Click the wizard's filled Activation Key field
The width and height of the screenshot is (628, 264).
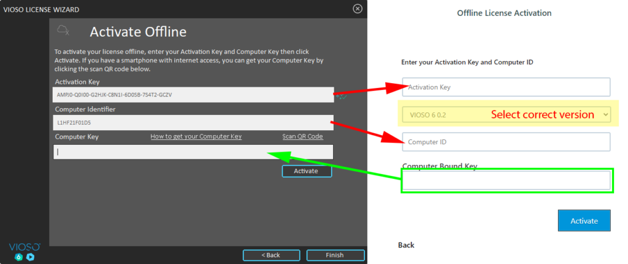point(193,95)
